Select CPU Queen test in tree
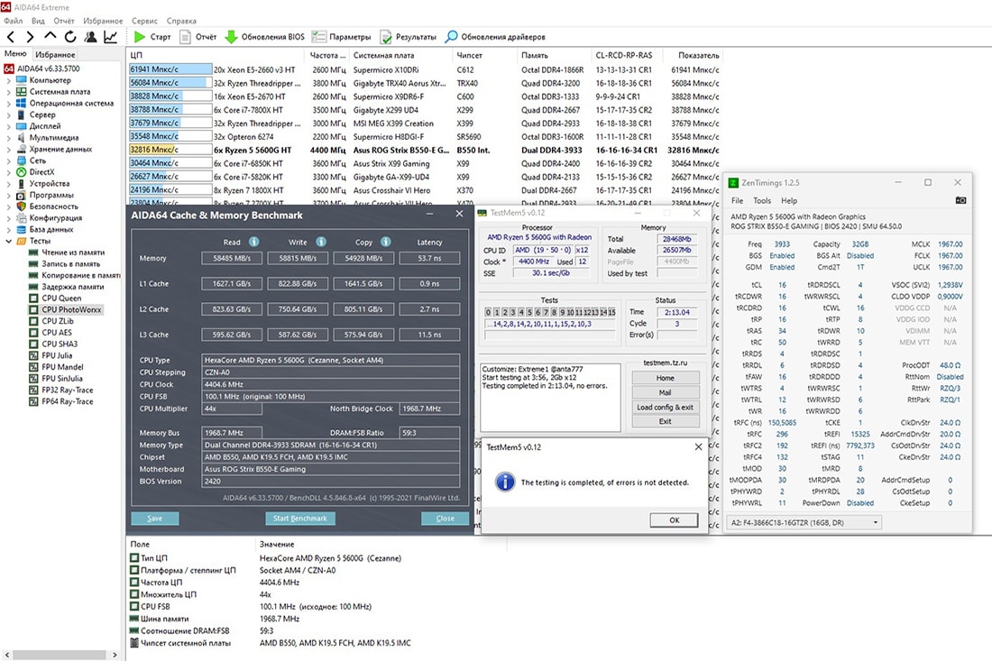 (x=61, y=298)
